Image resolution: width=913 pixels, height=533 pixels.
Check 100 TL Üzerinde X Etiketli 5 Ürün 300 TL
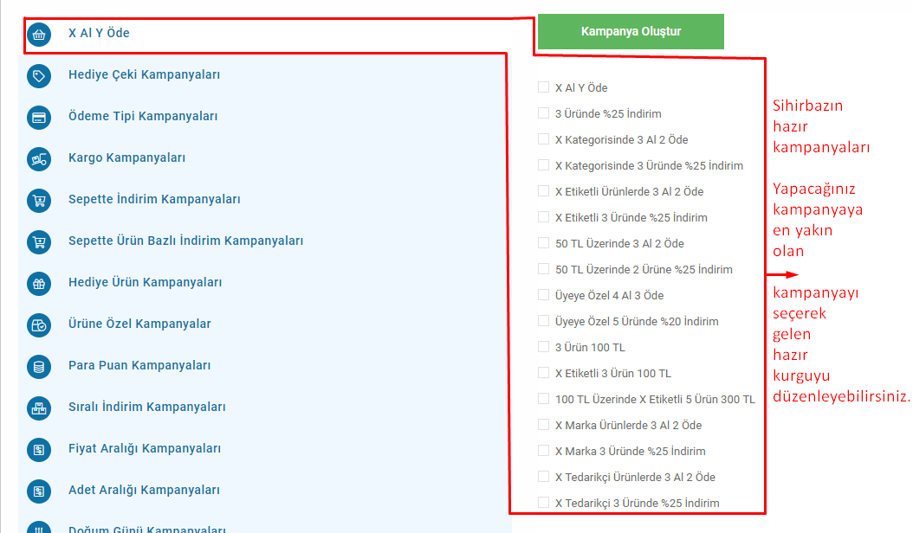pyautogui.click(x=543, y=399)
